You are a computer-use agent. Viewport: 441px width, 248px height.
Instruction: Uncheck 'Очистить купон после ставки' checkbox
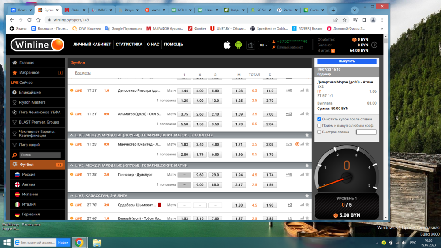coord(319,119)
